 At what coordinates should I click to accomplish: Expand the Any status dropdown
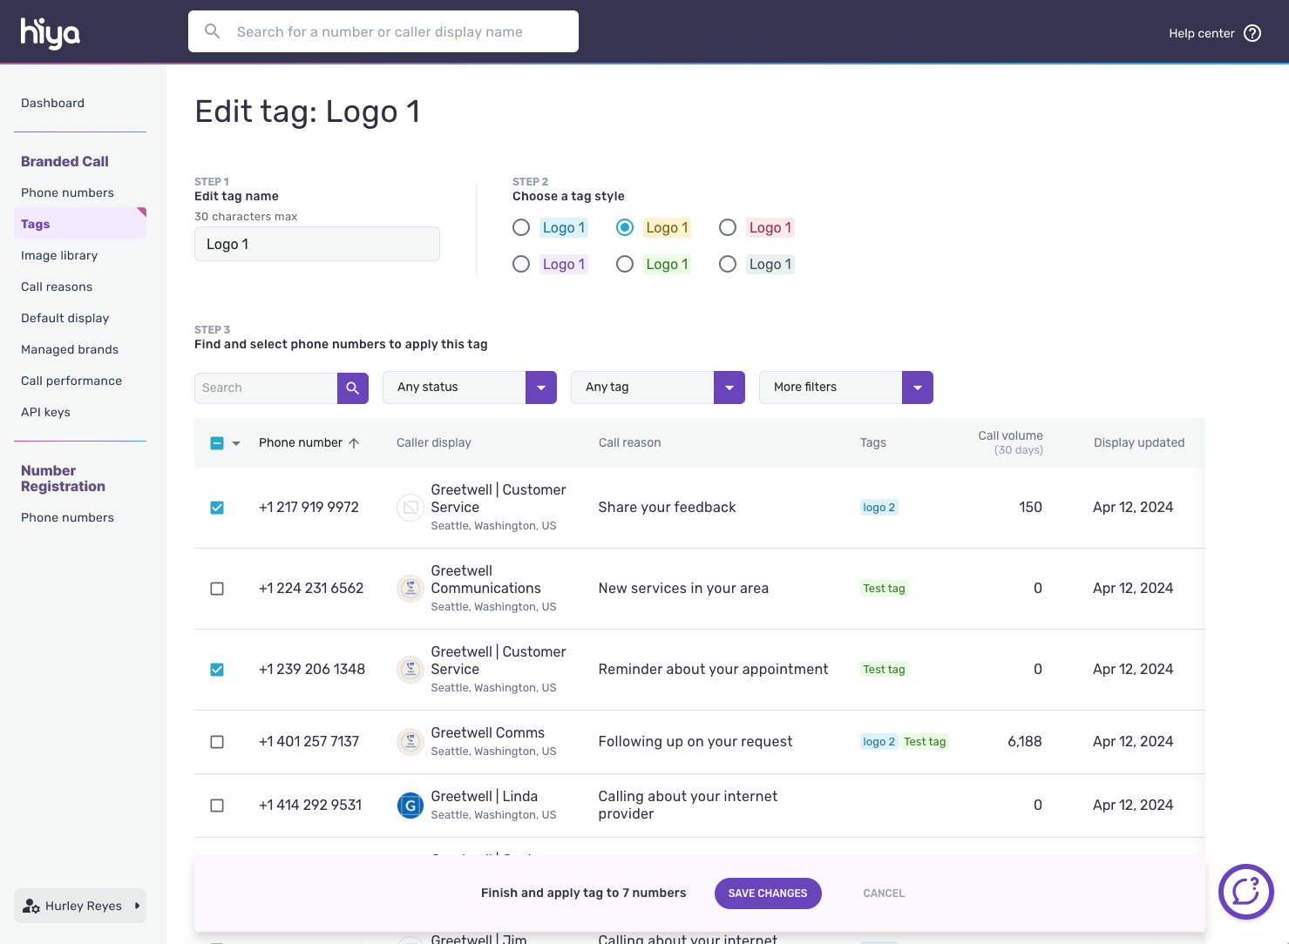point(540,388)
